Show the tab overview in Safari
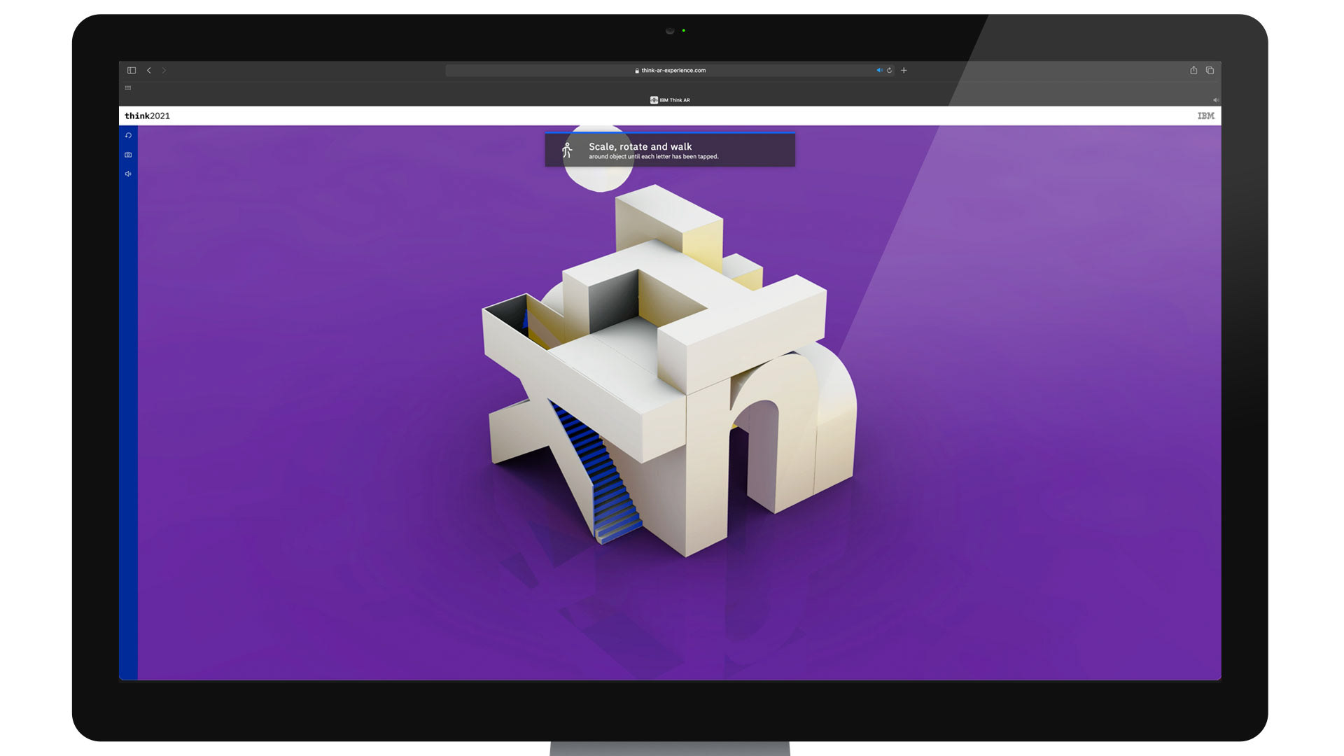Viewport: 1344px width, 756px height. pos(1210,71)
